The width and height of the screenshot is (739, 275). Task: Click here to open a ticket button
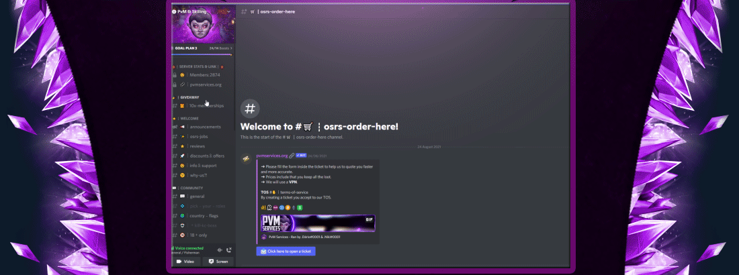pos(286,252)
